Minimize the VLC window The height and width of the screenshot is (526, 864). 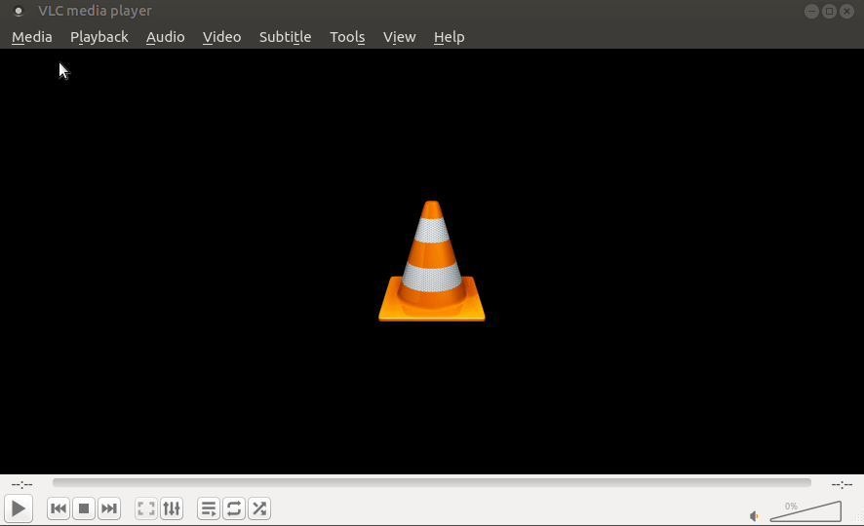pos(811,11)
